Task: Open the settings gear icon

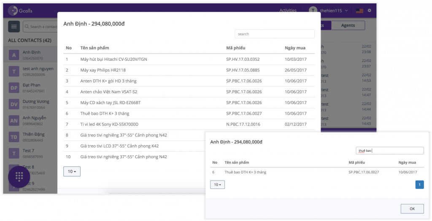Action: pos(370,11)
